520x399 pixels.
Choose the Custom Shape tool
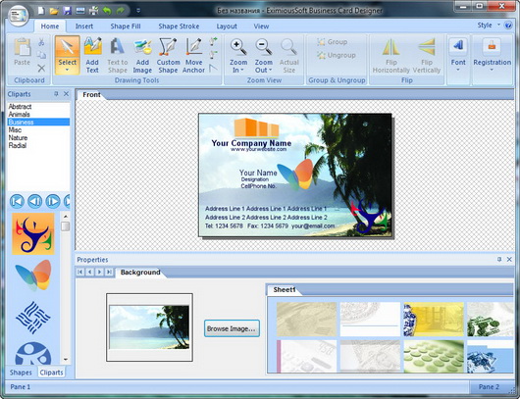[x=168, y=55]
